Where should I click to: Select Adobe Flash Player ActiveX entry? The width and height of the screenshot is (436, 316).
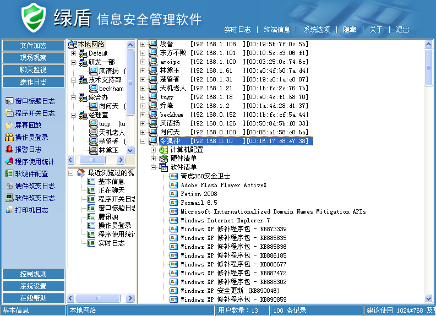(224, 185)
